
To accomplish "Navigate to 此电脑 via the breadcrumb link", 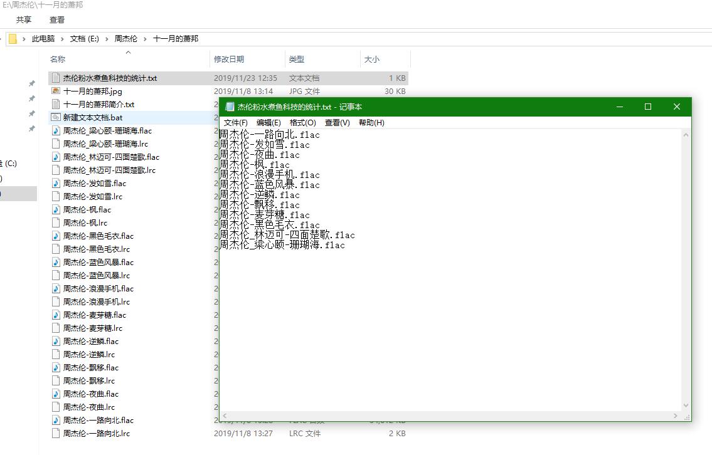I will click(45, 38).
